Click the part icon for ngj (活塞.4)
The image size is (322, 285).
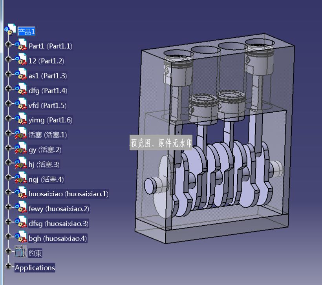[20, 178]
